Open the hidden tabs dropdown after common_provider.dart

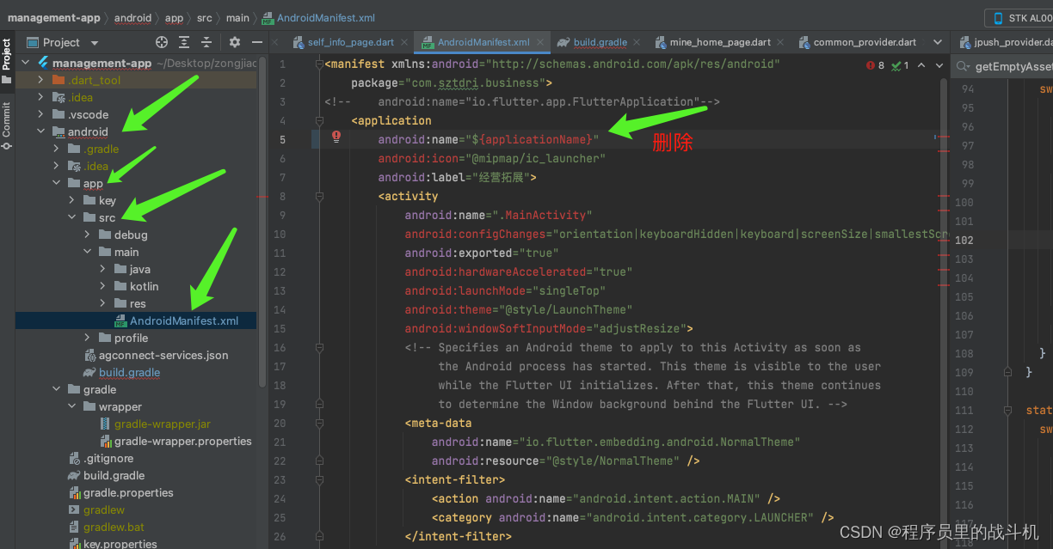[939, 40]
